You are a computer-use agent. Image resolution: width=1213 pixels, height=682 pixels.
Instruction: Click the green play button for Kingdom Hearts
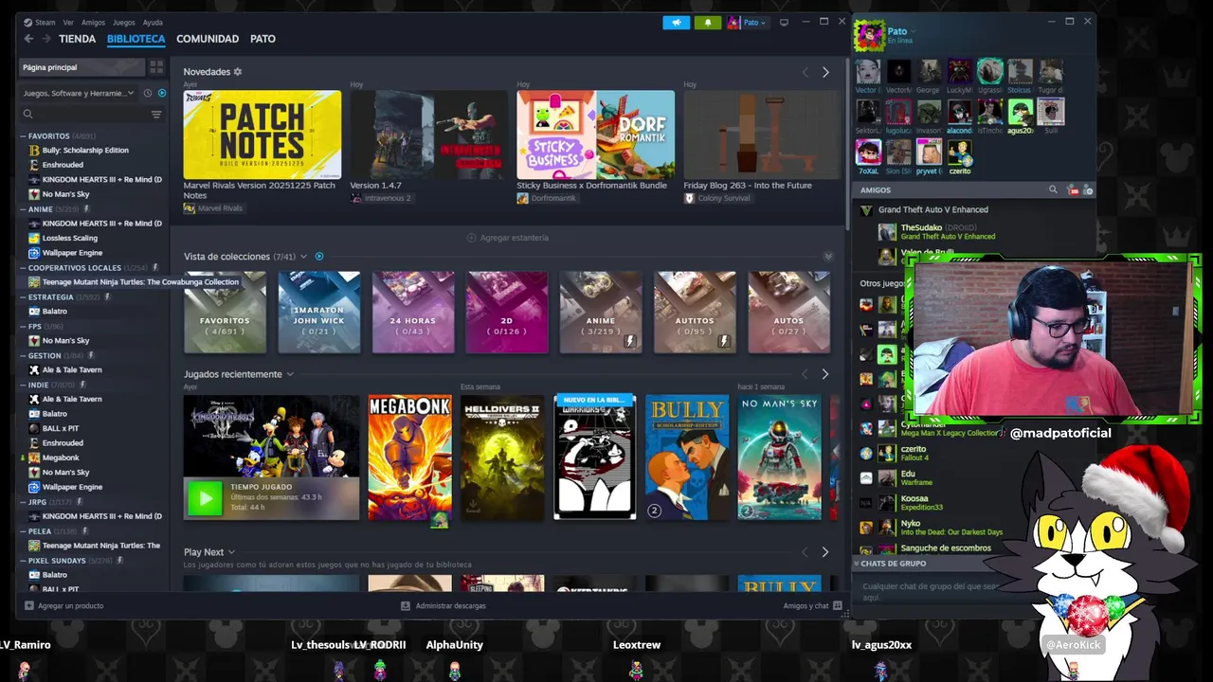tap(205, 498)
